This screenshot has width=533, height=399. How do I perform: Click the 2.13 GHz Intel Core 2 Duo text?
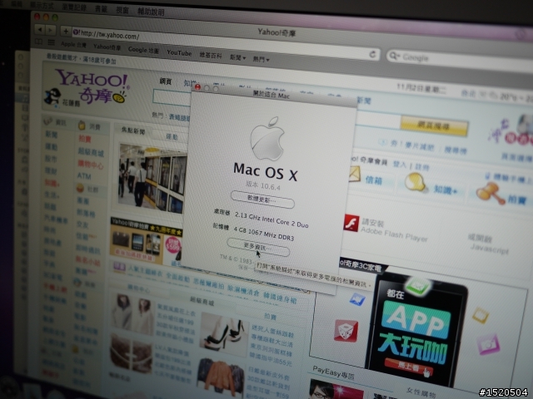point(271,219)
